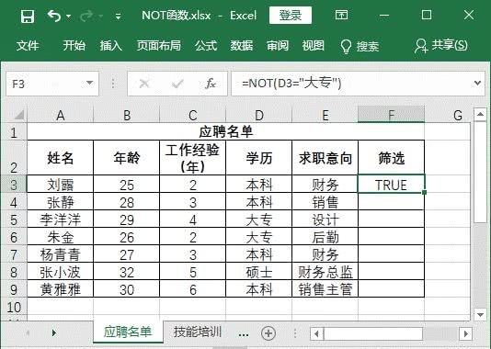
Task: Expand the Name Box dropdown arrow
Action: (x=89, y=83)
